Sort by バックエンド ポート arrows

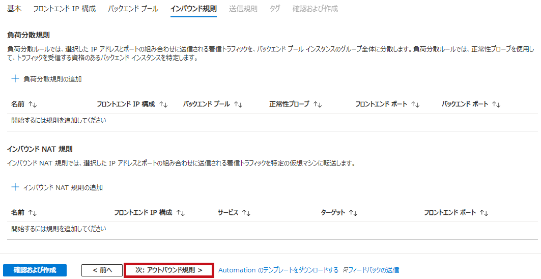tap(496, 104)
